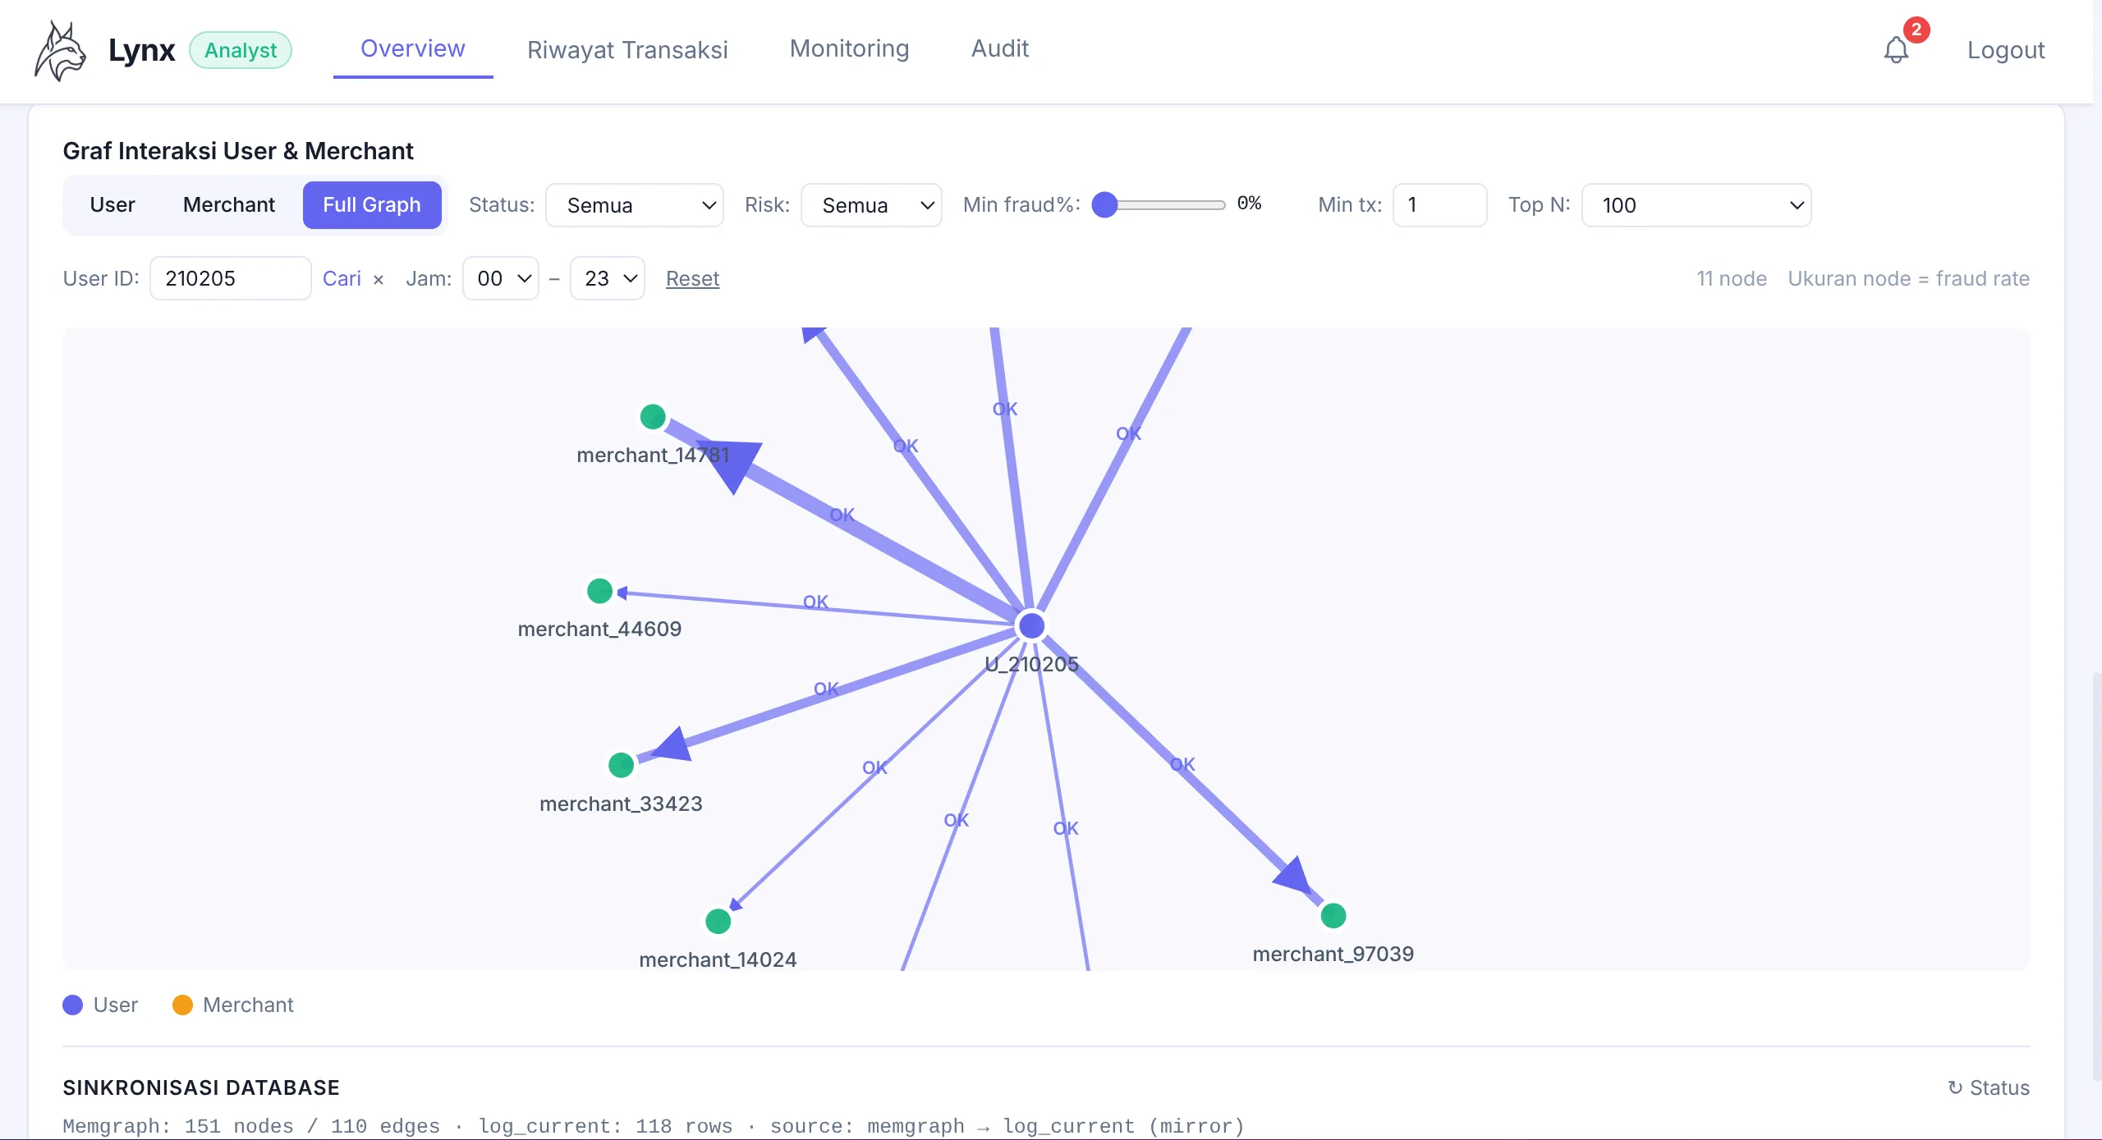2102x1140 pixels.
Task: Click the '11 node' count text
Action: (x=1732, y=278)
